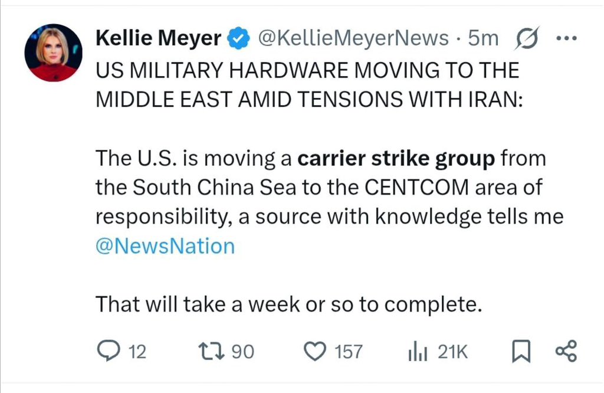Viewport: 604px width, 393px height.
Task: Click the reply count of 12
Action: 137,352
